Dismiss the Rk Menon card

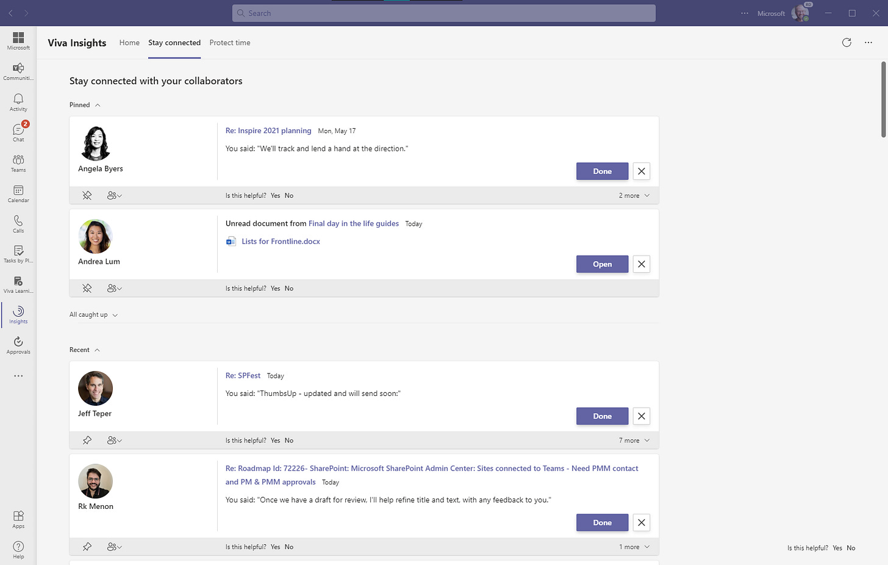click(642, 522)
